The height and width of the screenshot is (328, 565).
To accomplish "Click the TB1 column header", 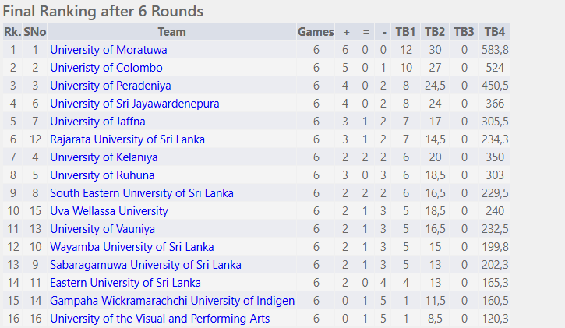I will [x=406, y=32].
